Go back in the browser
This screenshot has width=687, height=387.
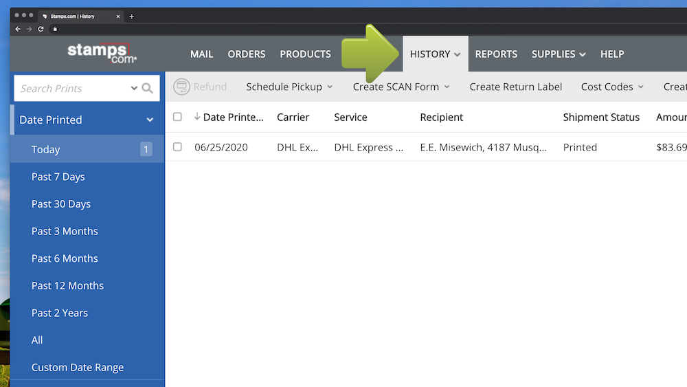coord(18,29)
